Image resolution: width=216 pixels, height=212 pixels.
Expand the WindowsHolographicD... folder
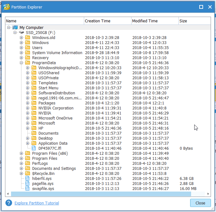point(27,68)
